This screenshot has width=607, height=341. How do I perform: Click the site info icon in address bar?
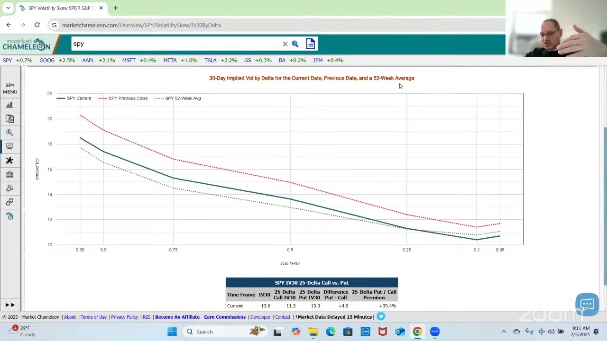point(54,25)
